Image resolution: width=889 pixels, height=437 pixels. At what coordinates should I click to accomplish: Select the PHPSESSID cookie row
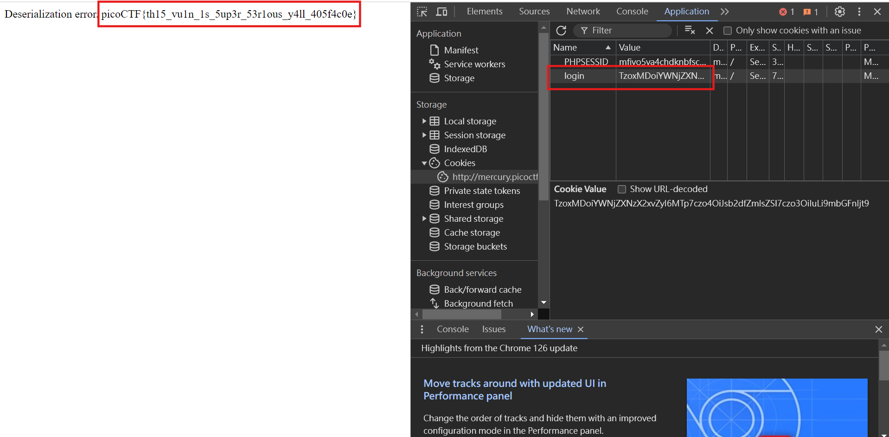(719, 62)
